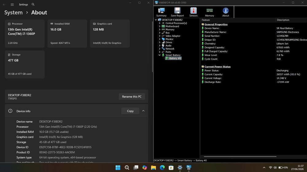Select the Discharge Rate row
307x172 pixels.
(254, 82)
